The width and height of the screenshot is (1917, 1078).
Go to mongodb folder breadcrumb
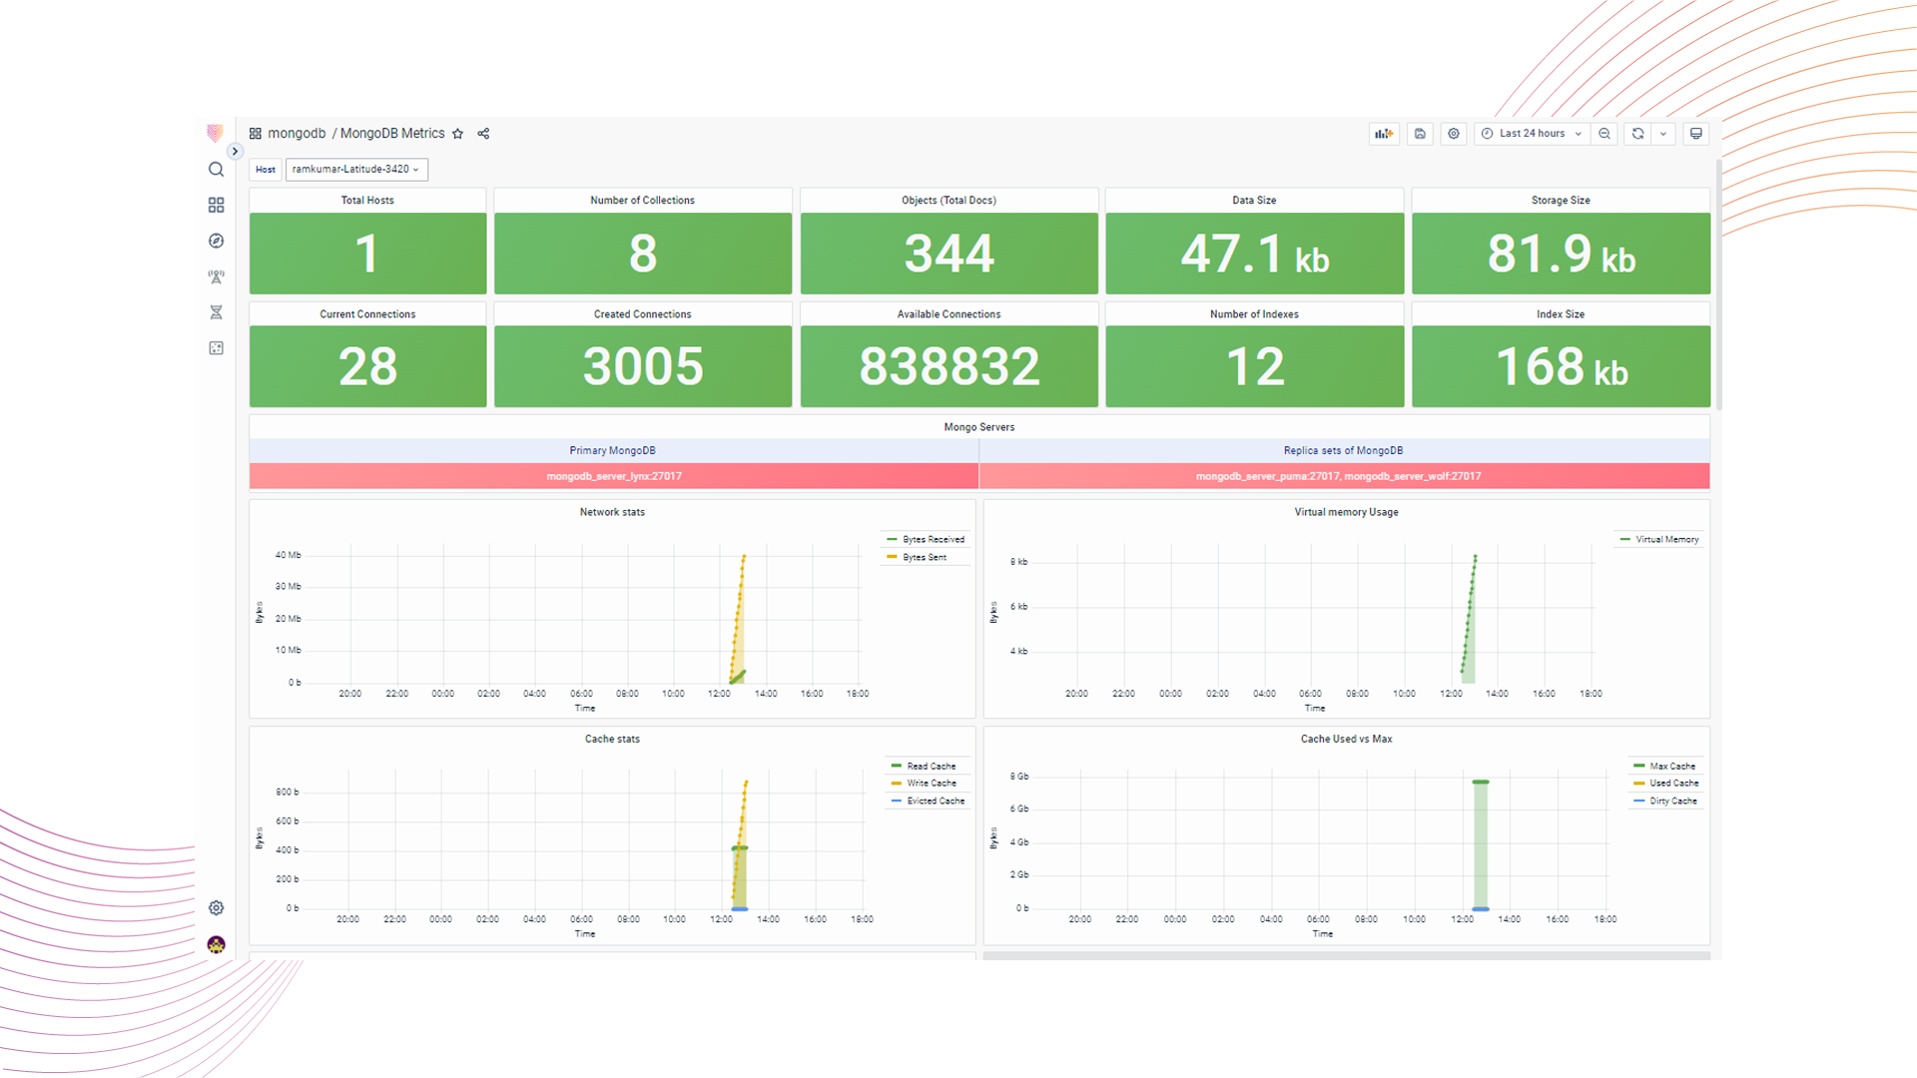coord(297,134)
